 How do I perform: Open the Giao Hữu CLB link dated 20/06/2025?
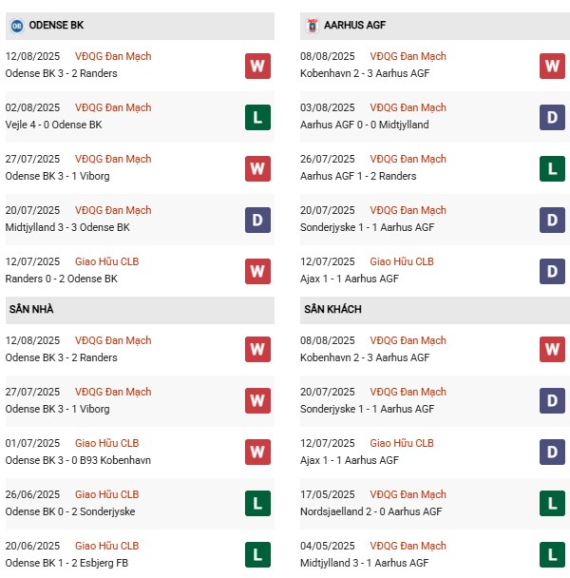[x=106, y=546]
